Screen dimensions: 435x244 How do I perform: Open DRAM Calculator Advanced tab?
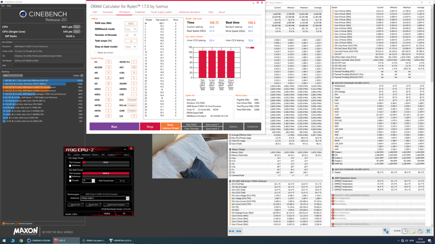coord(107,12)
